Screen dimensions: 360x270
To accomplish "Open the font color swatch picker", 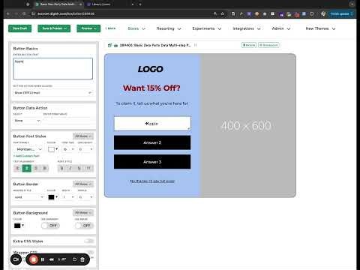I will point(52,149).
